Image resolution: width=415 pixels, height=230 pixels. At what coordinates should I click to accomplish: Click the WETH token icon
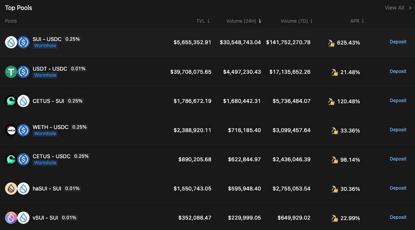coord(11,130)
